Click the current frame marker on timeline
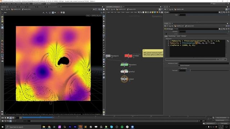Viewport: 230px width, 129px height. pyautogui.click(x=53, y=117)
